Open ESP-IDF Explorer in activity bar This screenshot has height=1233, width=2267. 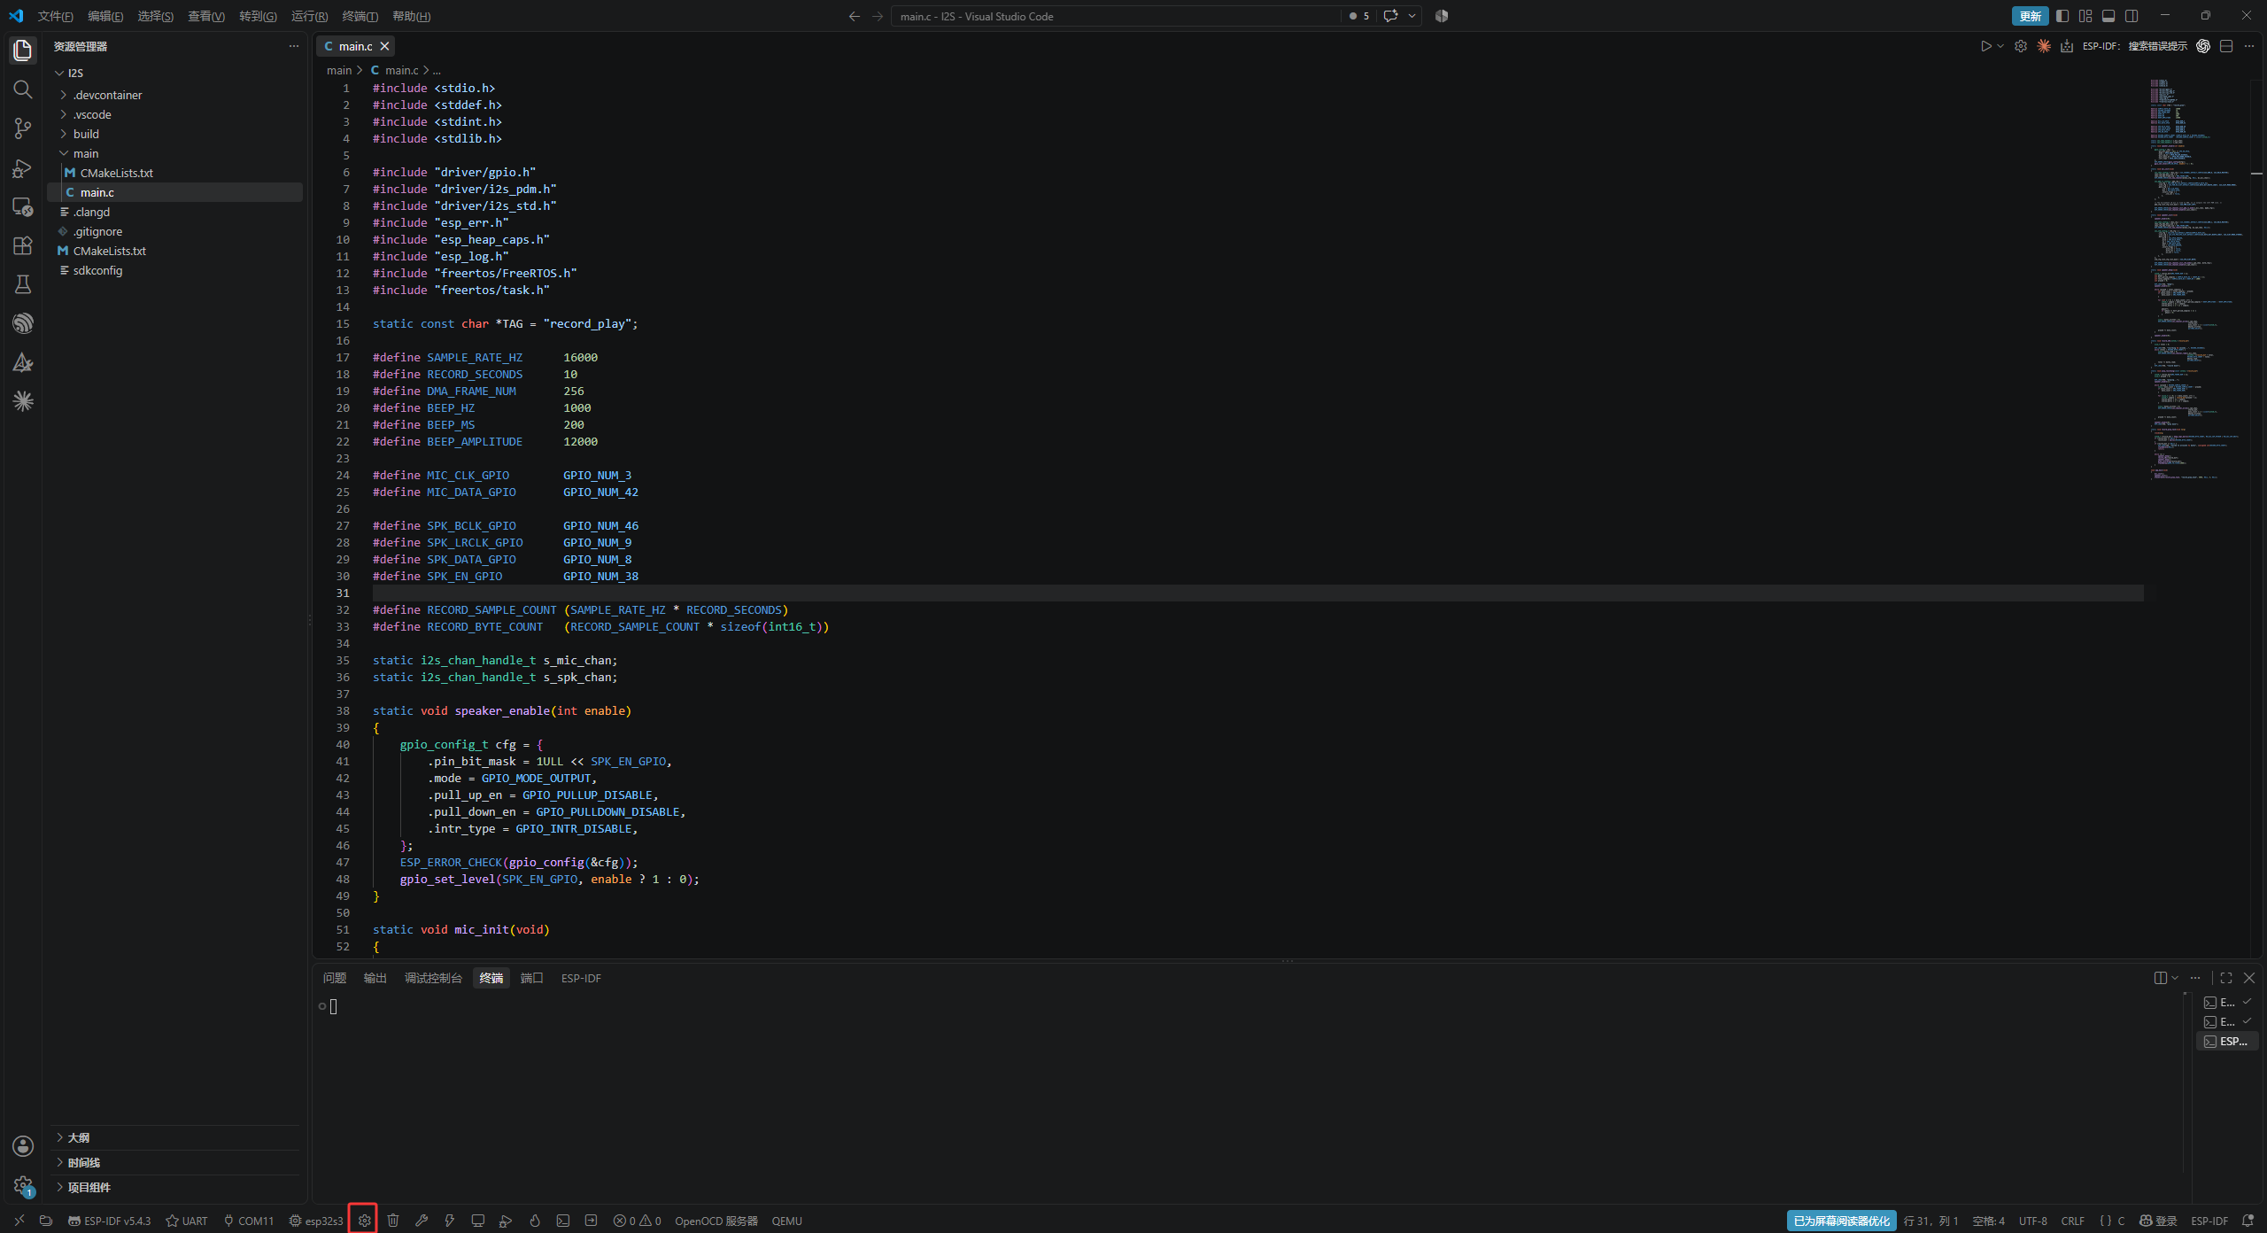(23, 323)
